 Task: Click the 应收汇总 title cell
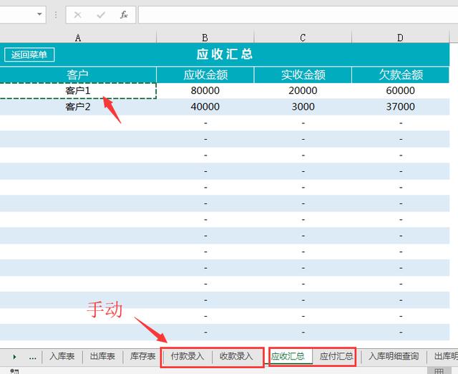click(224, 54)
